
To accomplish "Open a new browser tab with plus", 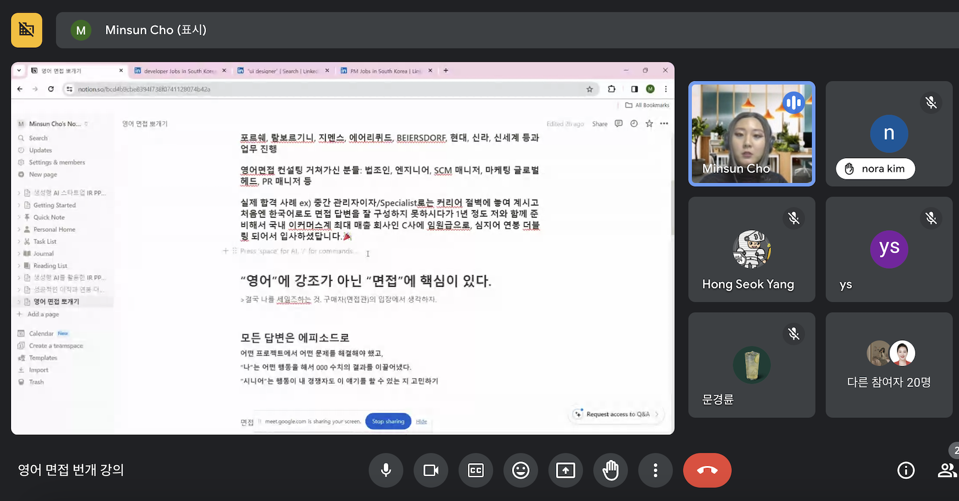I will coord(446,70).
